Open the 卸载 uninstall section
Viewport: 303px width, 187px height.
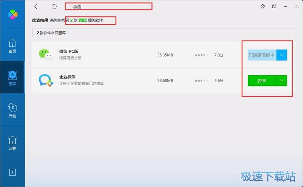(x=12, y=143)
